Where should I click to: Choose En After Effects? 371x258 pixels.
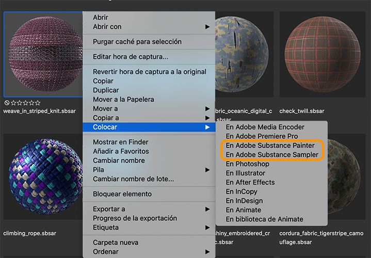pos(271,183)
